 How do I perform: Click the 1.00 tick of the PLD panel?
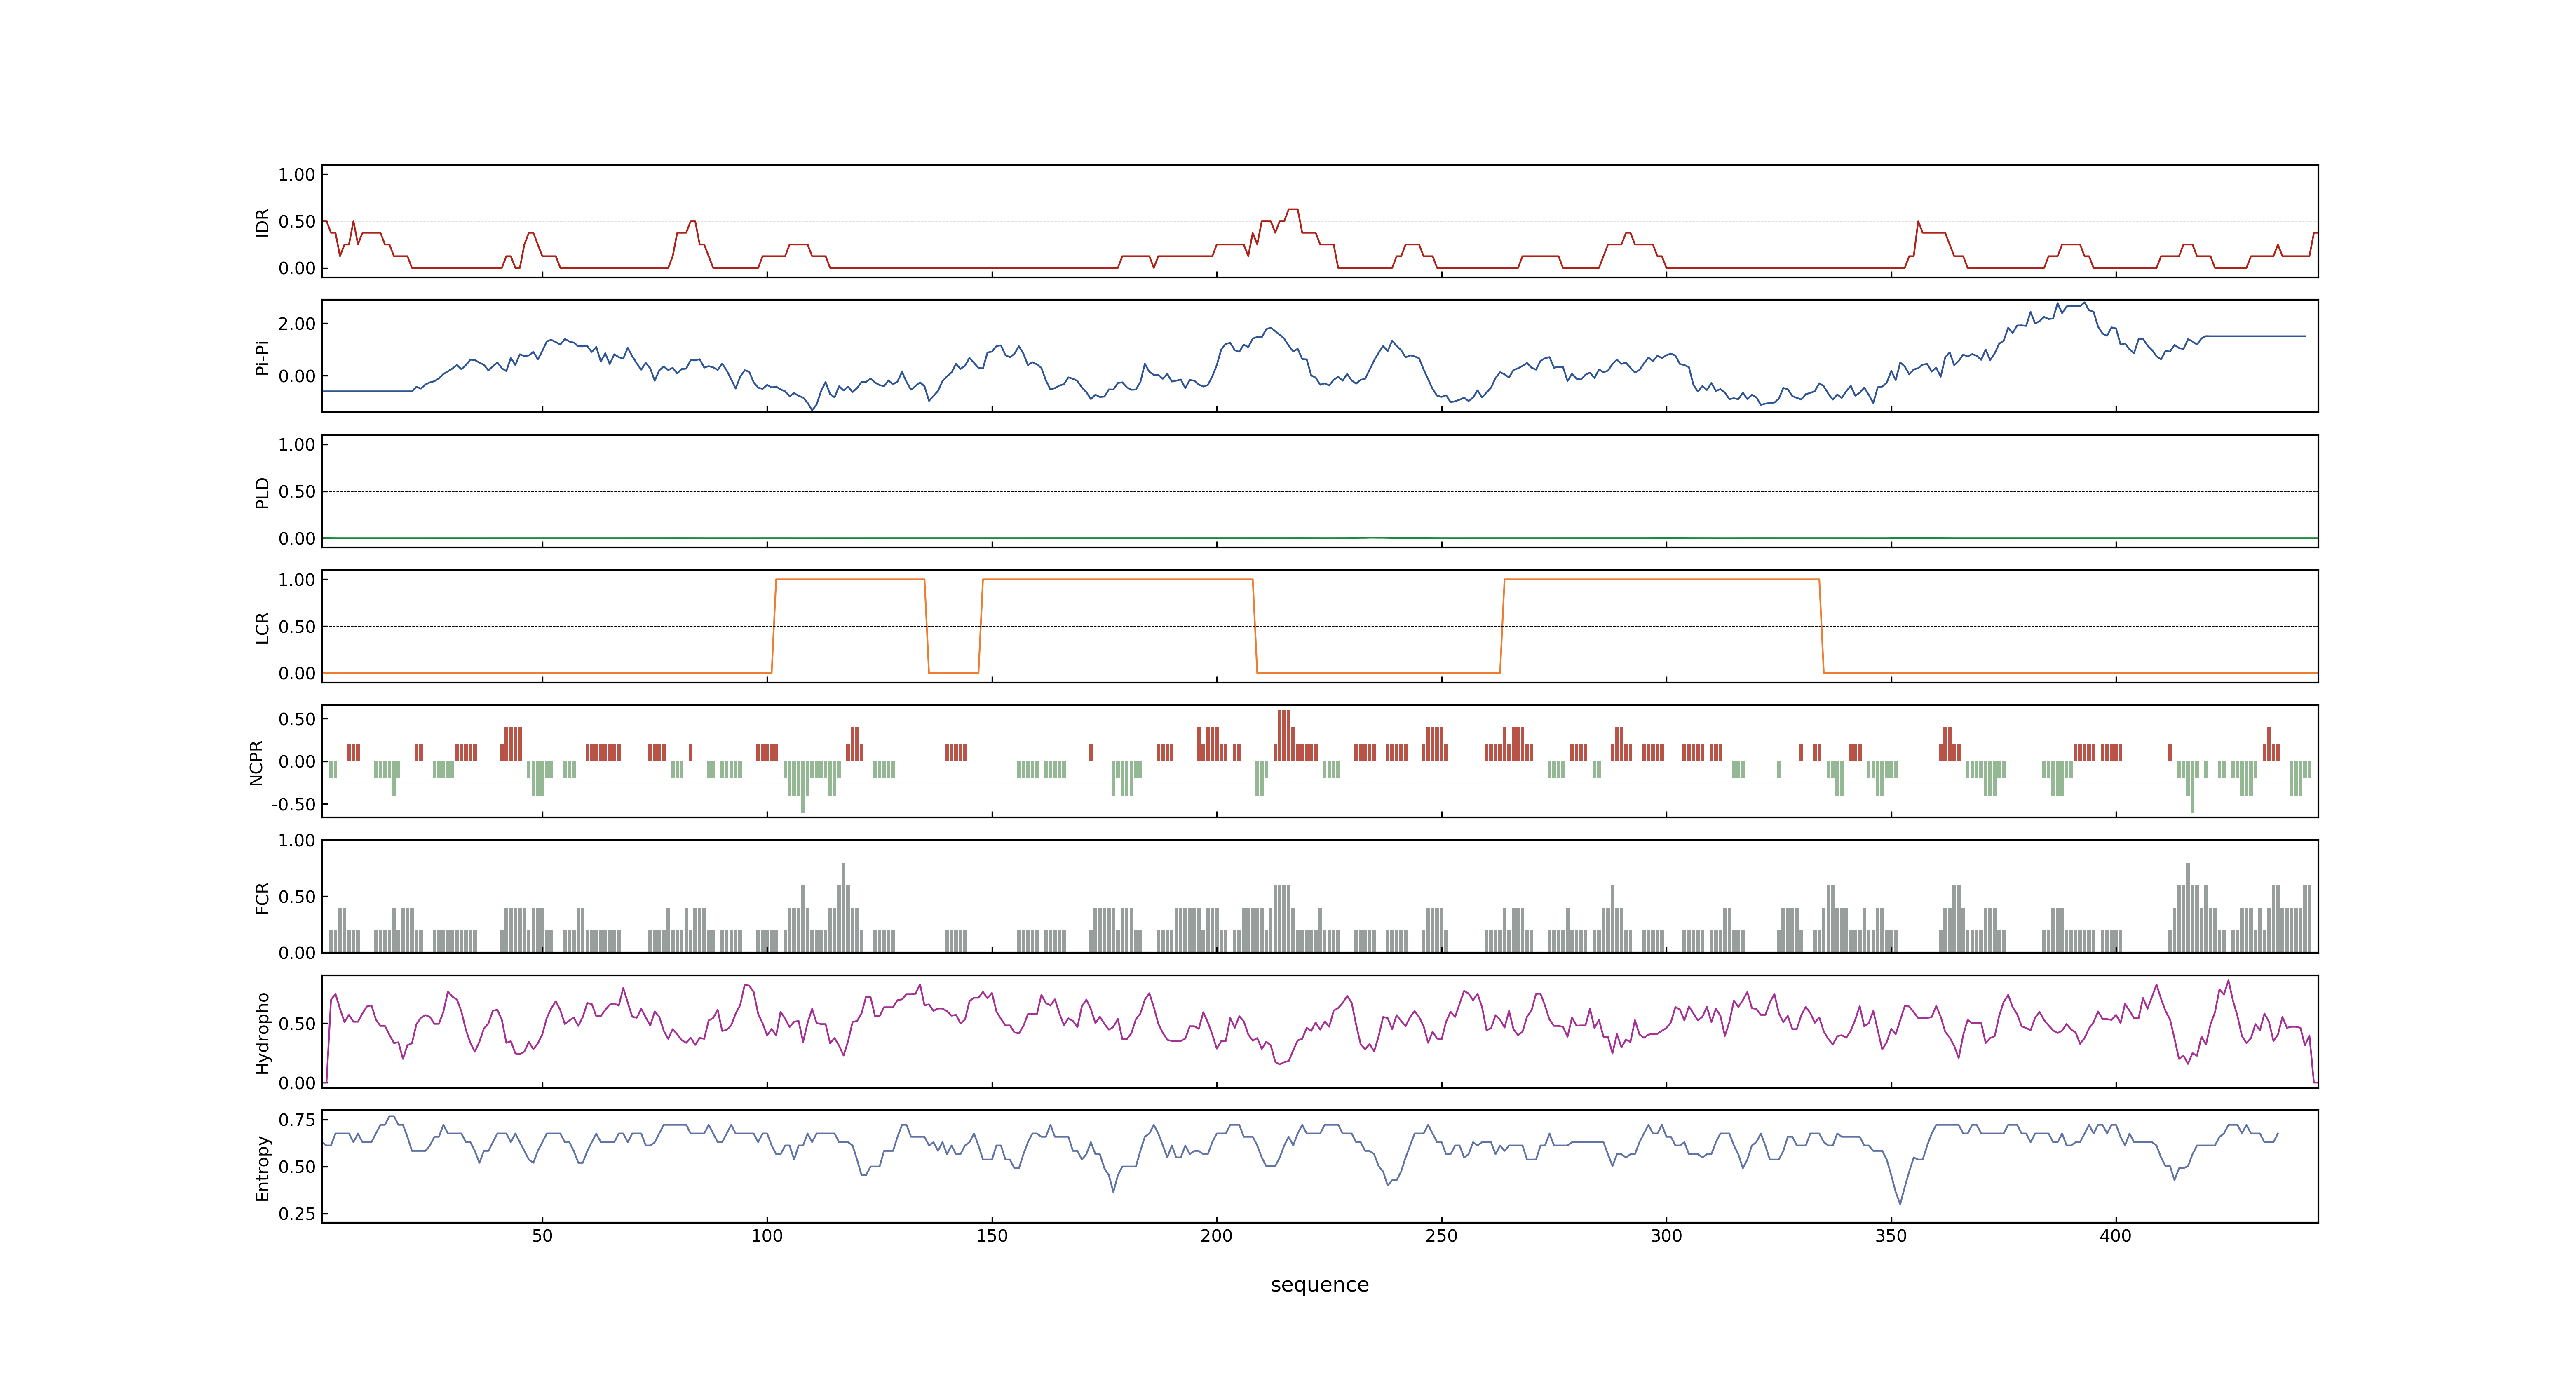[x=297, y=445]
